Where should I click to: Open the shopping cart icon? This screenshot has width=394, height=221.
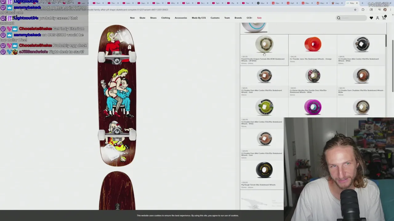[384, 18]
